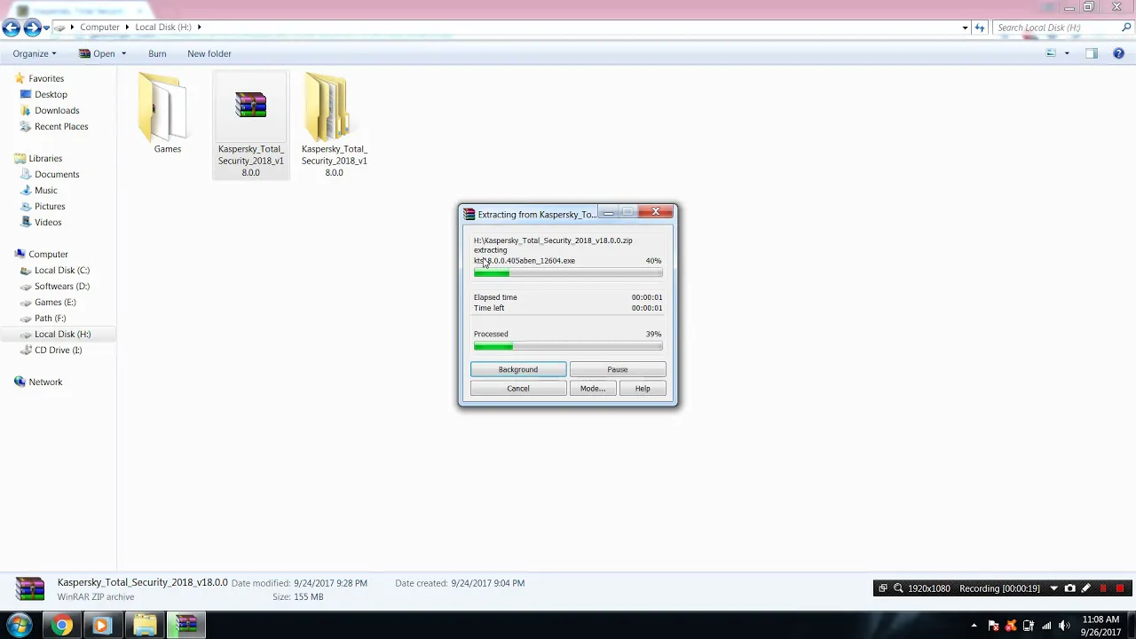Go forward with the Explorer forward arrow

click(32, 28)
